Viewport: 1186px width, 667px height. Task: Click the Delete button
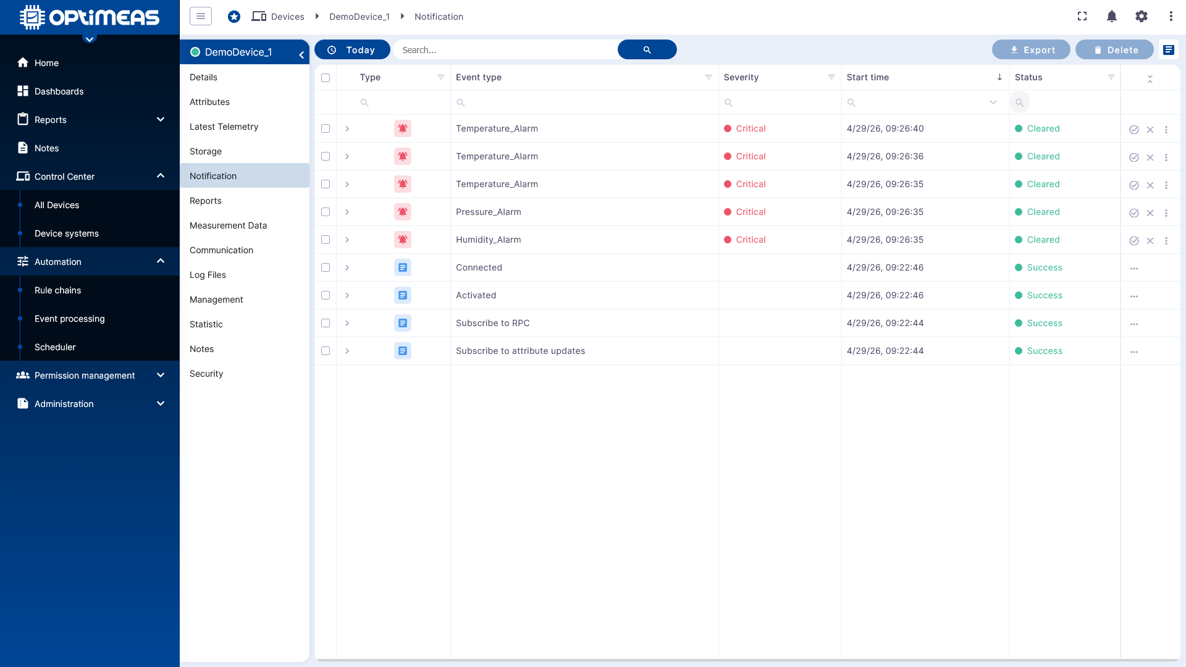coord(1114,49)
